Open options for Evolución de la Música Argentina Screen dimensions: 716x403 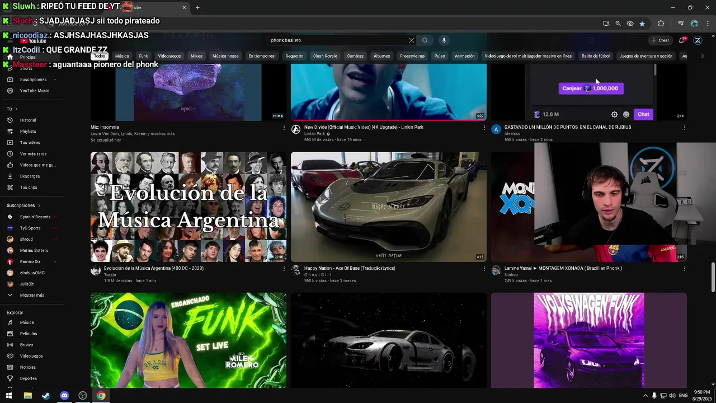click(284, 269)
